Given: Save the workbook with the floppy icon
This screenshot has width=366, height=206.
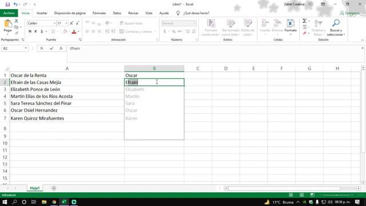Looking at the screenshot, I should tap(7, 5).
